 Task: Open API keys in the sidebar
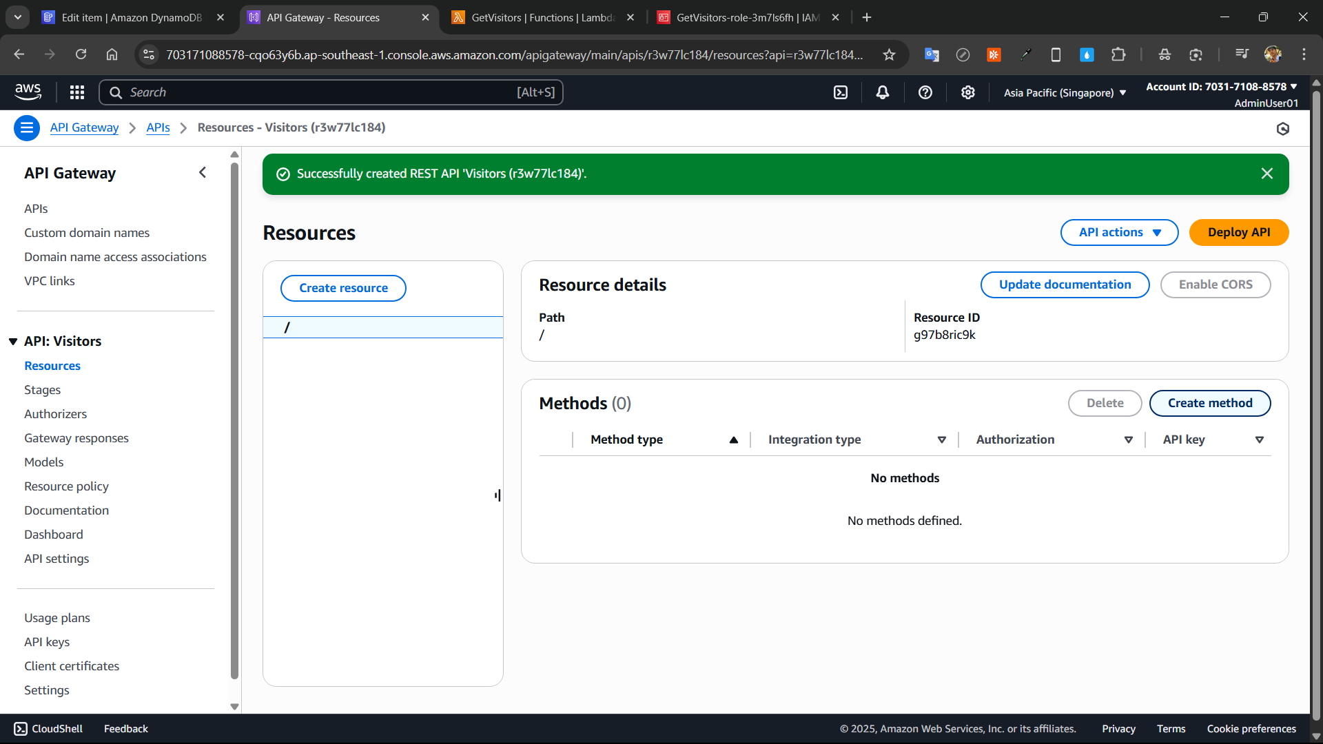click(47, 642)
